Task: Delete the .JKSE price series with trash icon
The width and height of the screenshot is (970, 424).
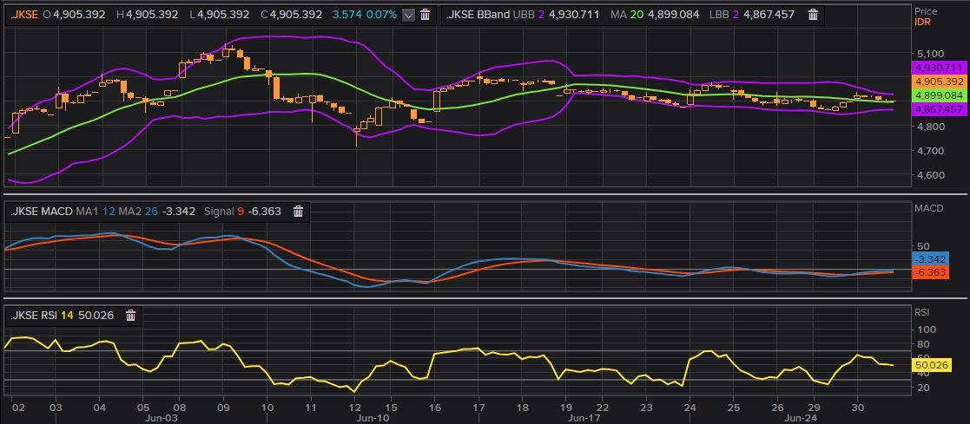Action: 426,15
